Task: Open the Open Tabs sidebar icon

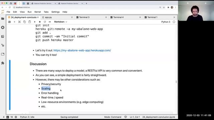Action: 3,54
